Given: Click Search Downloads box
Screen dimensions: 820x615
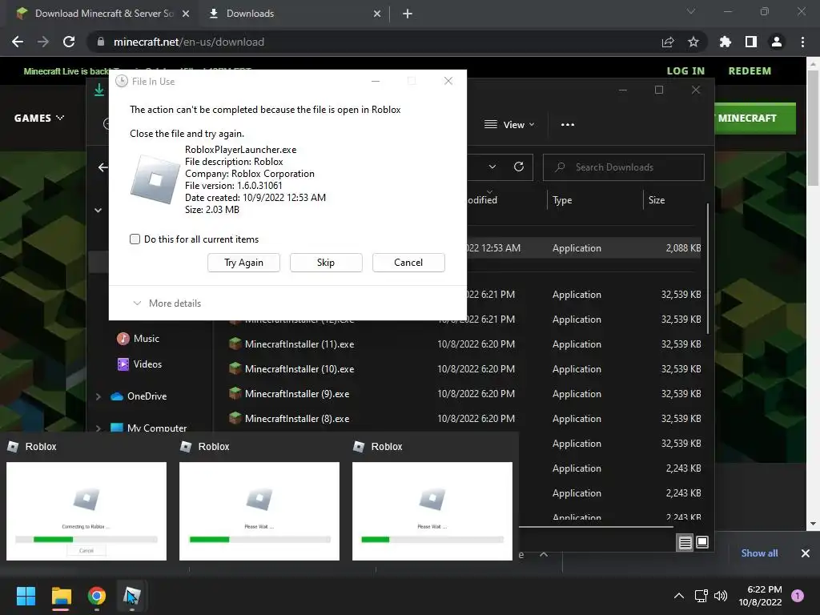Looking at the screenshot, I should tap(623, 167).
